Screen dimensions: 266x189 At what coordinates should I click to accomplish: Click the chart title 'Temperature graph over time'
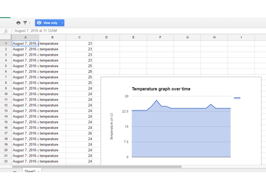[161, 89]
